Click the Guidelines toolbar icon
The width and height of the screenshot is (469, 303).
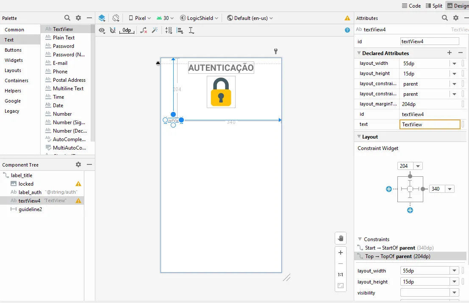pos(191,30)
